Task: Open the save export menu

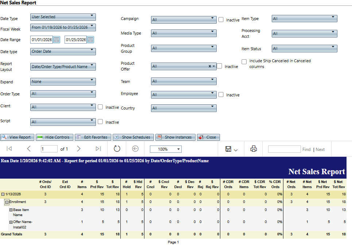Action: tap(232, 149)
